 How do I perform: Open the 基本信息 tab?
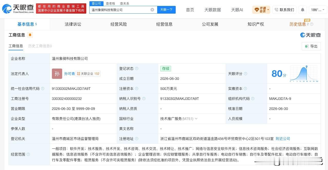(27, 24)
